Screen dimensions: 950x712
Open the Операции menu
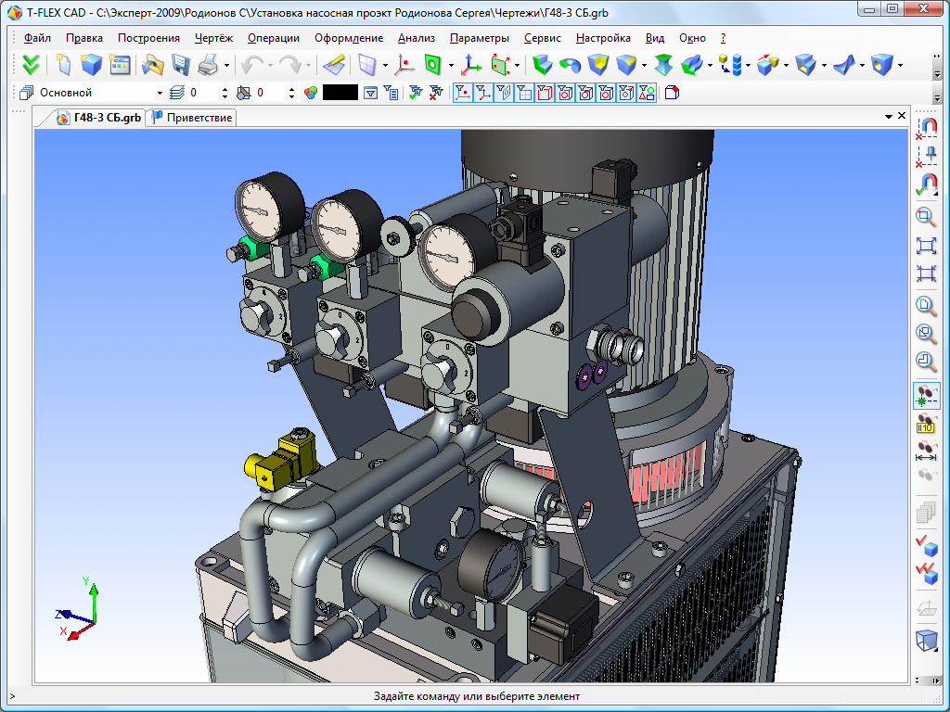pos(274,38)
